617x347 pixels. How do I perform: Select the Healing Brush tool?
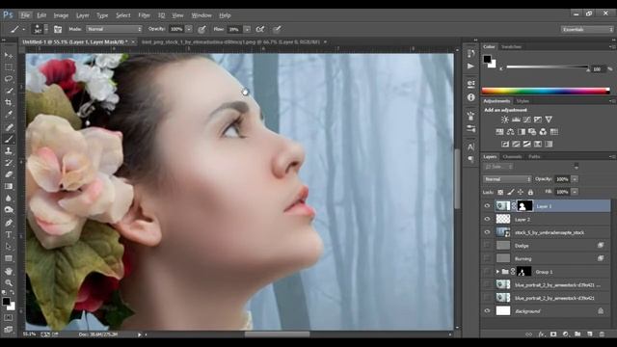tap(9, 127)
